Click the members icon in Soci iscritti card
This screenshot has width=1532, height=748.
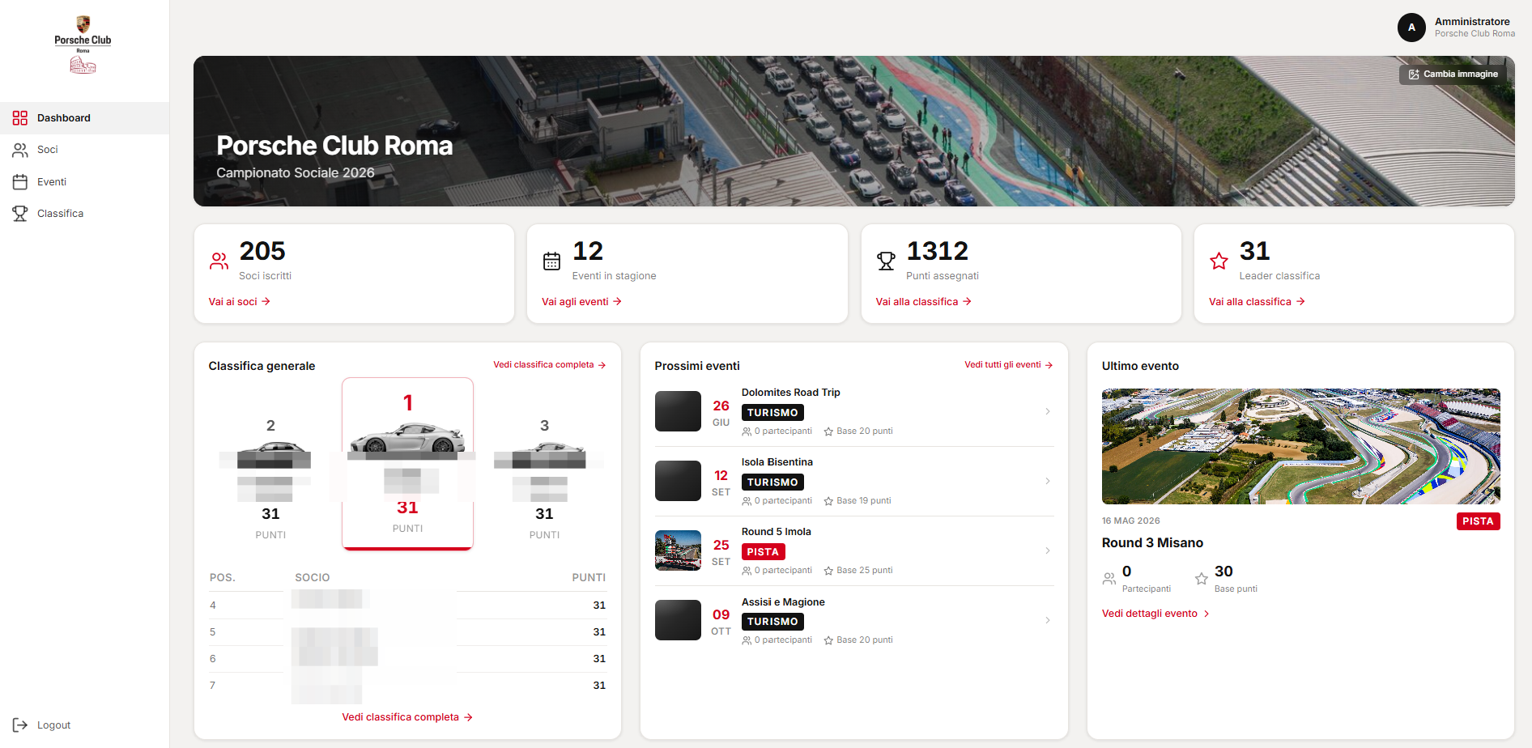click(219, 261)
